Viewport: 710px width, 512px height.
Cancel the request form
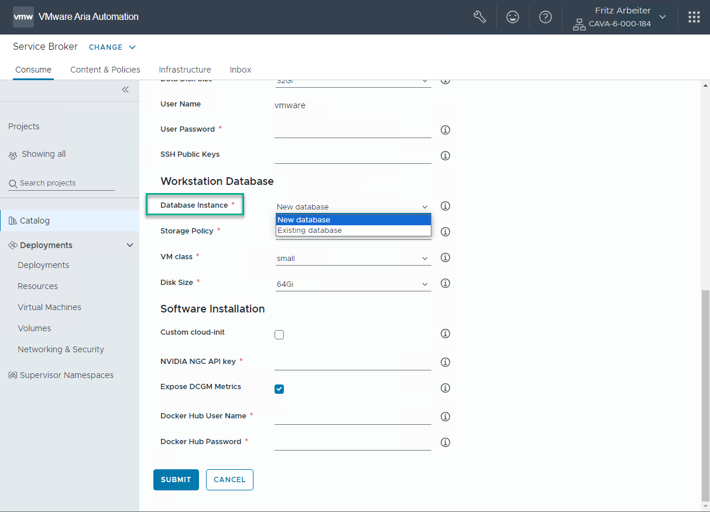229,480
